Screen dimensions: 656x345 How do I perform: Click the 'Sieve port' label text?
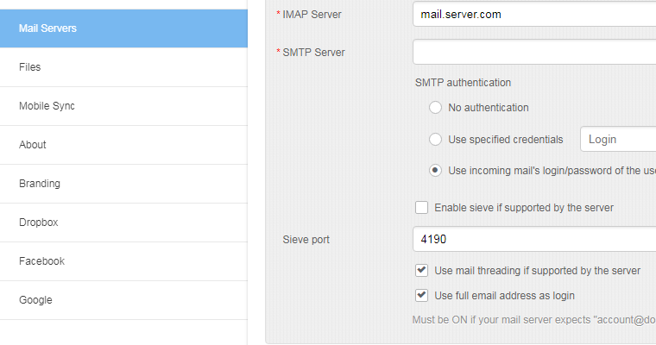306,239
